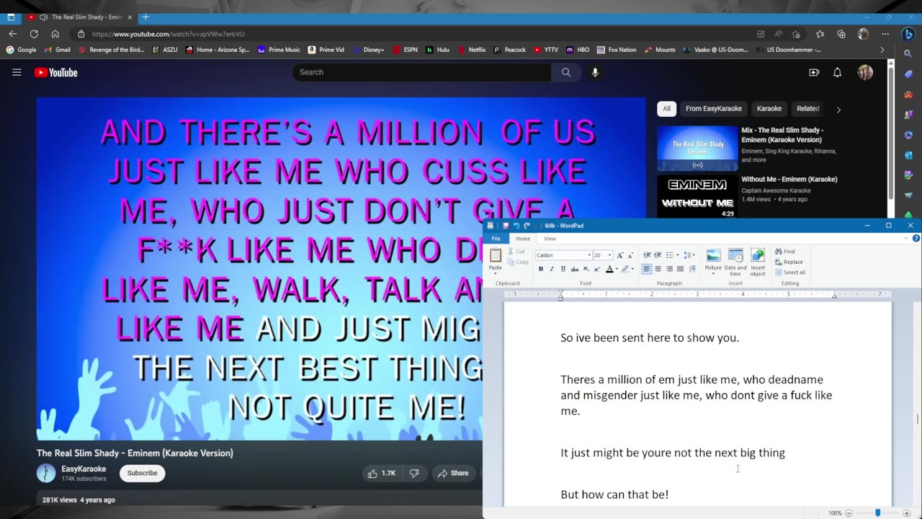922x519 pixels.
Task: Click the Grow font icon
Action: pyautogui.click(x=620, y=255)
